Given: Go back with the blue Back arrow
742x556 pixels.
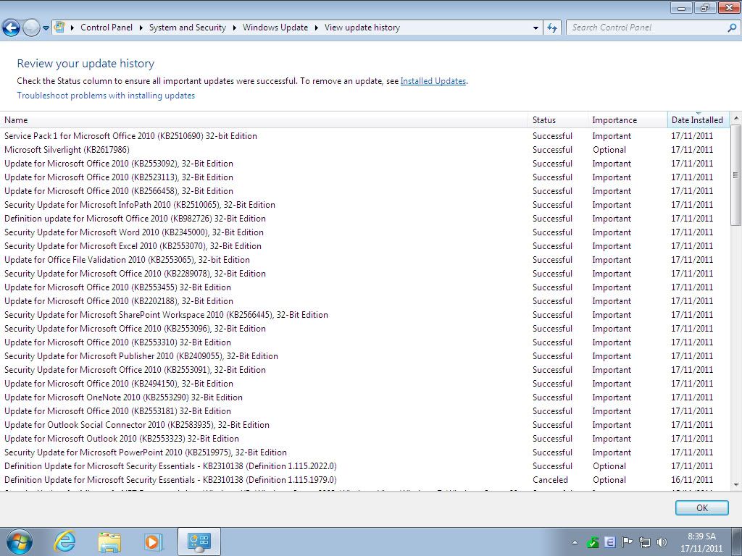Looking at the screenshot, I should 11,28.
